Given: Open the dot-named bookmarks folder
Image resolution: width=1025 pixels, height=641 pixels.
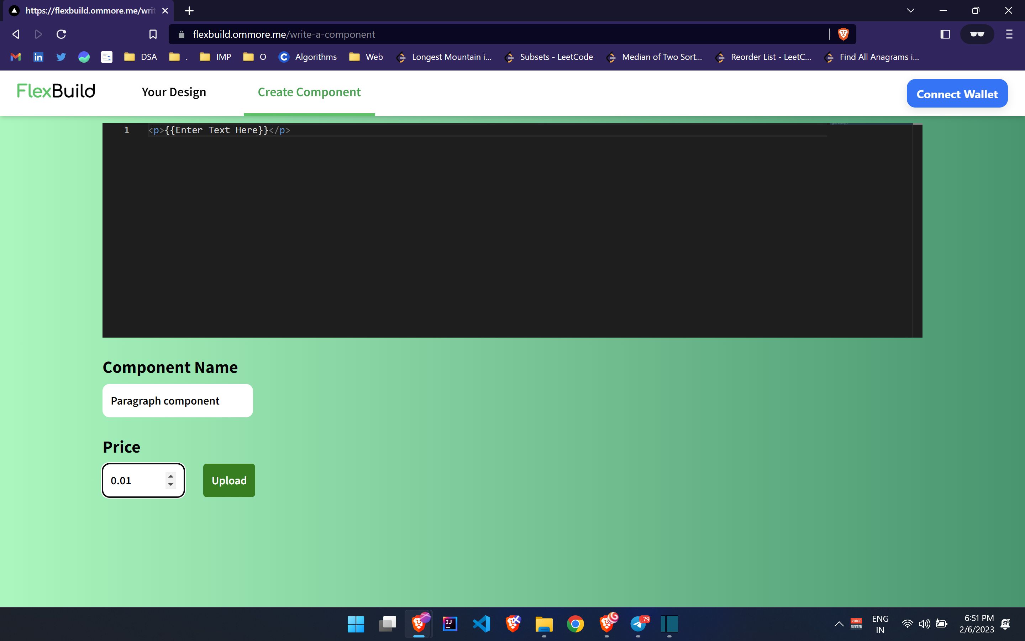Looking at the screenshot, I should (x=178, y=57).
